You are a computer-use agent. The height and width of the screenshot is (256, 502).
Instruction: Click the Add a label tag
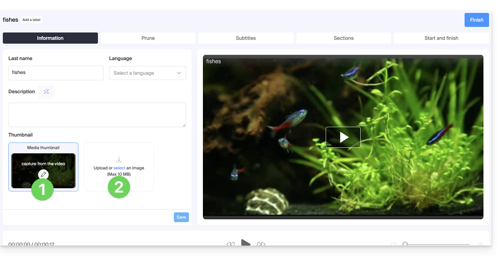[x=31, y=20]
